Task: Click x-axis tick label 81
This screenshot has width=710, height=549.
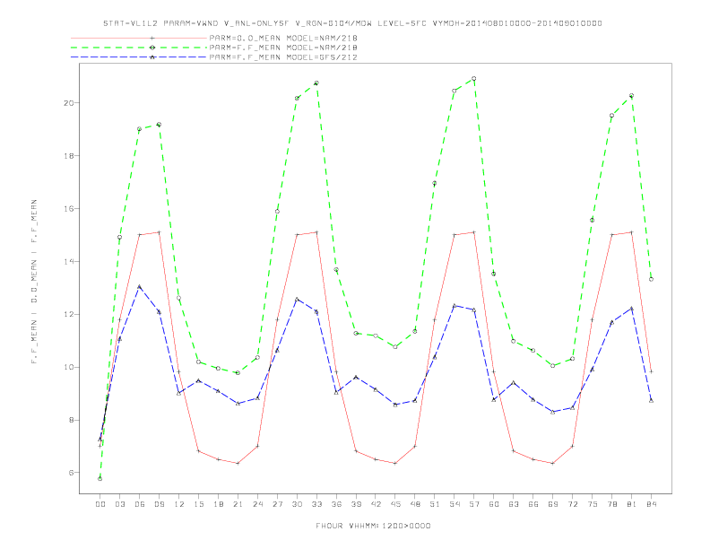Action: point(632,504)
